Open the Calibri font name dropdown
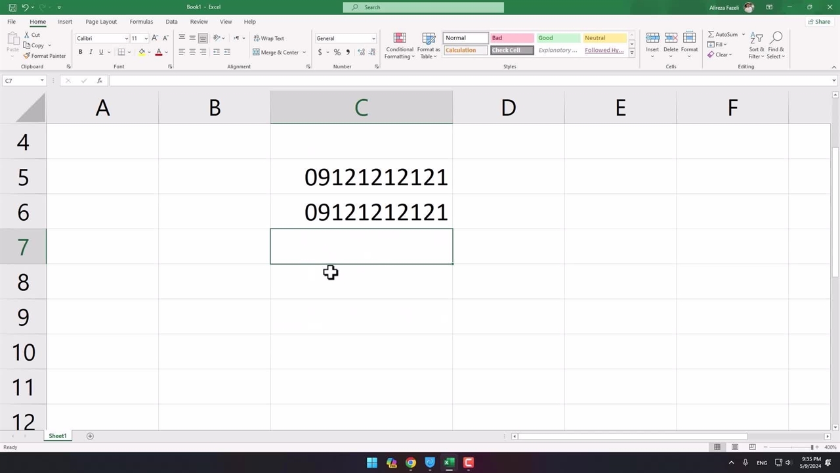This screenshot has height=473, width=840. pos(127,38)
